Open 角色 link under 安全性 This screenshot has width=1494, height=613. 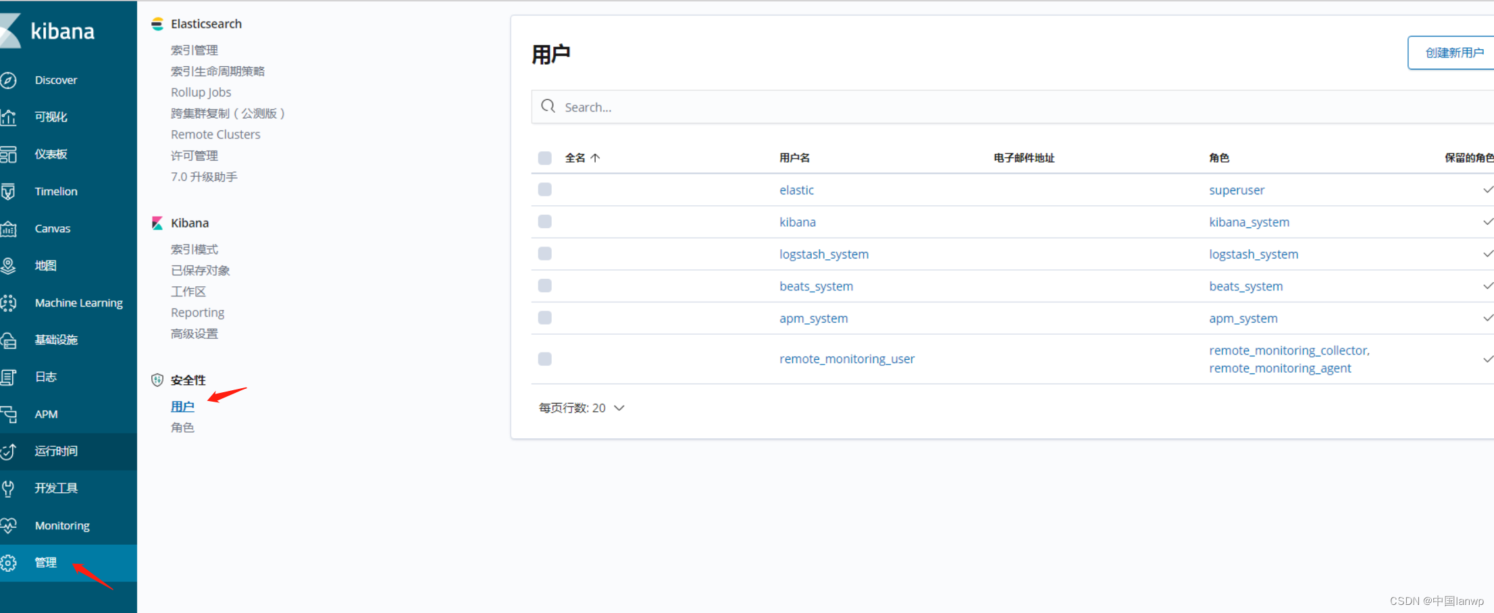pos(182,427)
